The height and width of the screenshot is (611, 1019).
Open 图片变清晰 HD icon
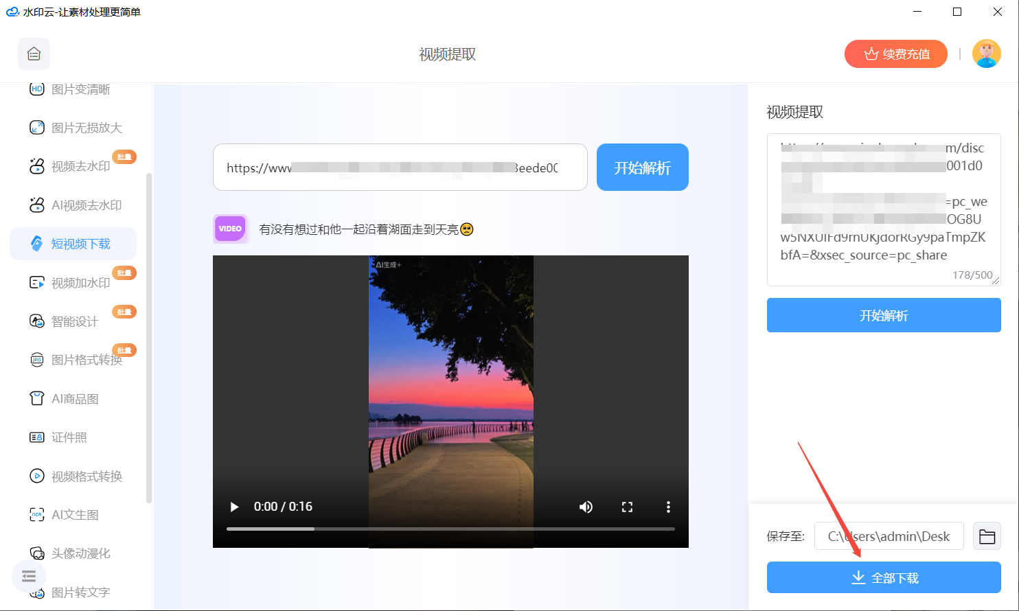coord(37,89)
